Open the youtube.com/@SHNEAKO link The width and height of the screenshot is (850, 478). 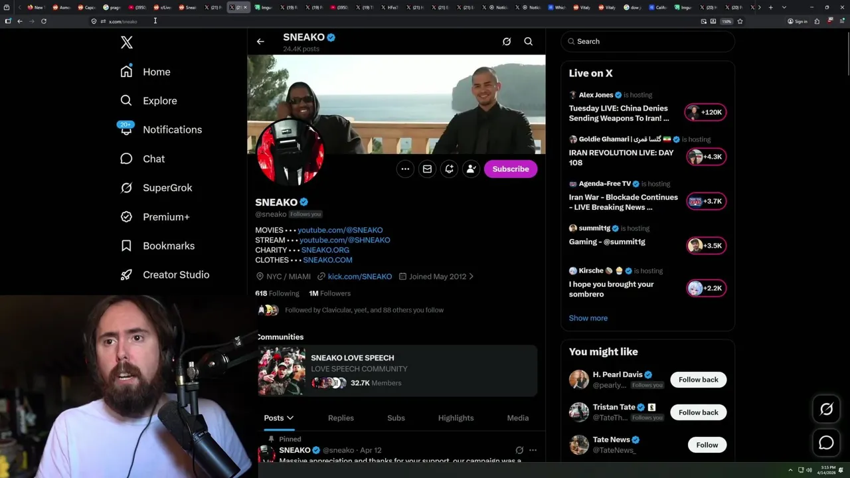coord(345,240)
